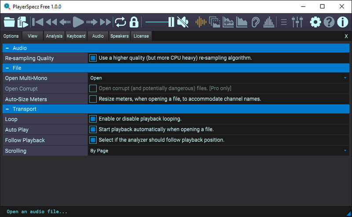Open the orange waveform view icon

pyautogui.click(x=201, y=22)
